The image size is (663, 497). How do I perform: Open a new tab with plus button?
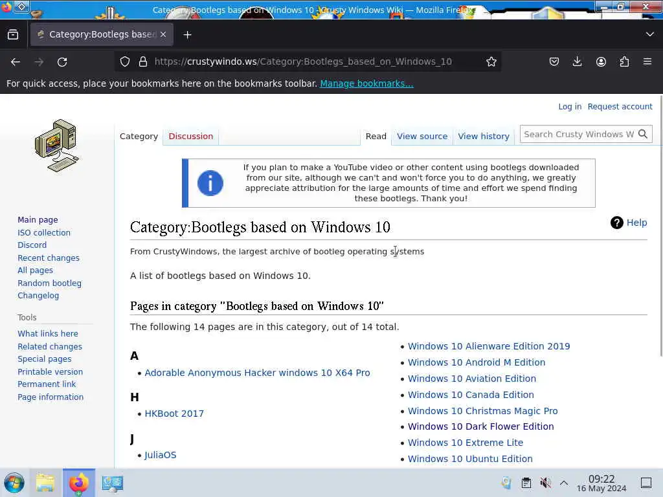(187, 35)
